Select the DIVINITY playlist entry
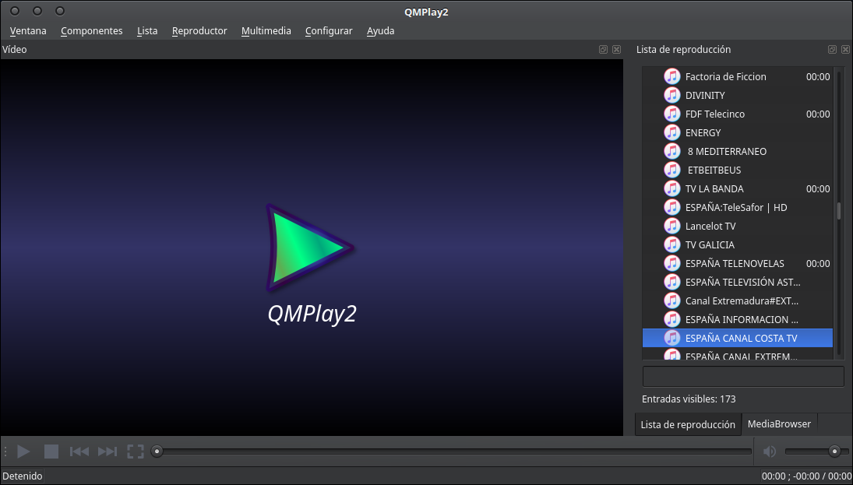Viewport: 853px width, 485px height. pos(738,95)
